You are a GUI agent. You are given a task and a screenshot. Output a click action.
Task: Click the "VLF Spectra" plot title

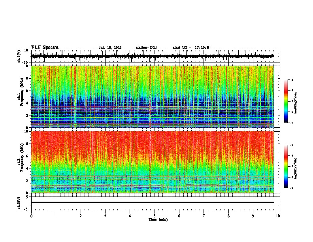45,47
